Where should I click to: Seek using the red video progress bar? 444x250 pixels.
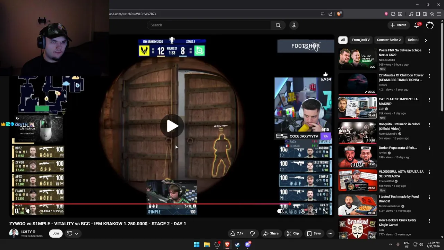(172, 204)
